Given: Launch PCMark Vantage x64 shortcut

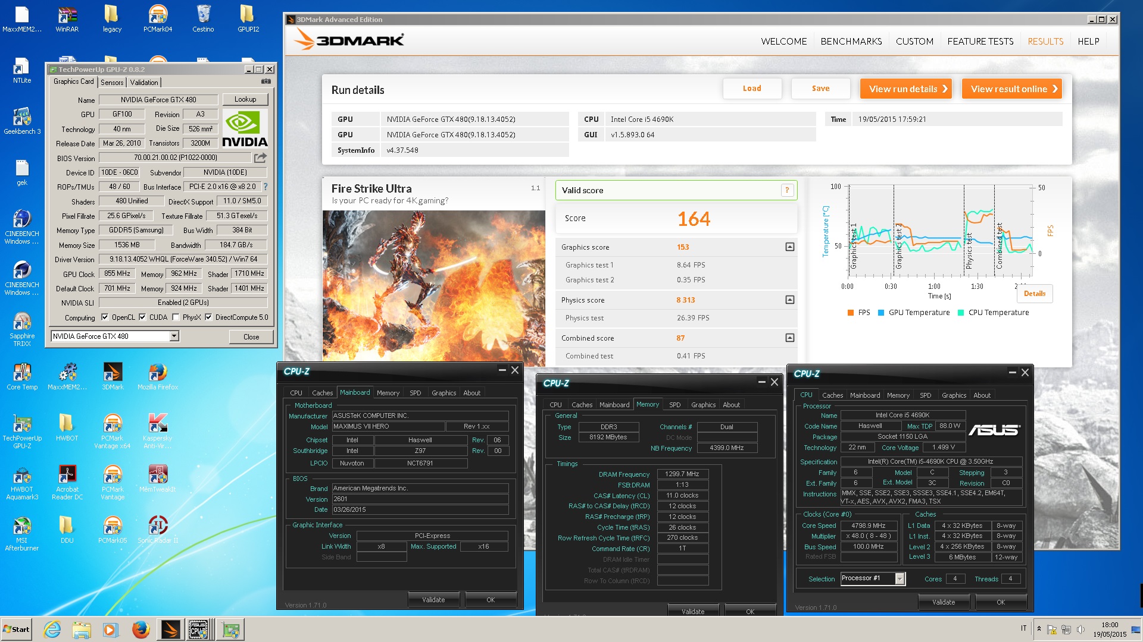Looking at the screenshot, I should tap(113, 432).
